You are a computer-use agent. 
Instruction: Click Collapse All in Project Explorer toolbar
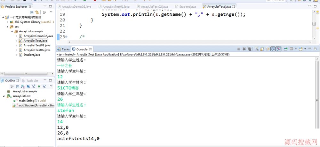tap(32, 12)
